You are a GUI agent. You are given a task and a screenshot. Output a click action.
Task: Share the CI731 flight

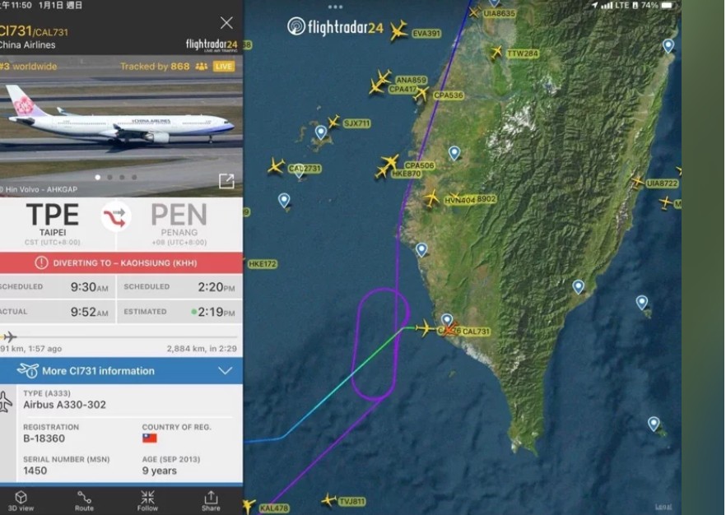[211, 501]
